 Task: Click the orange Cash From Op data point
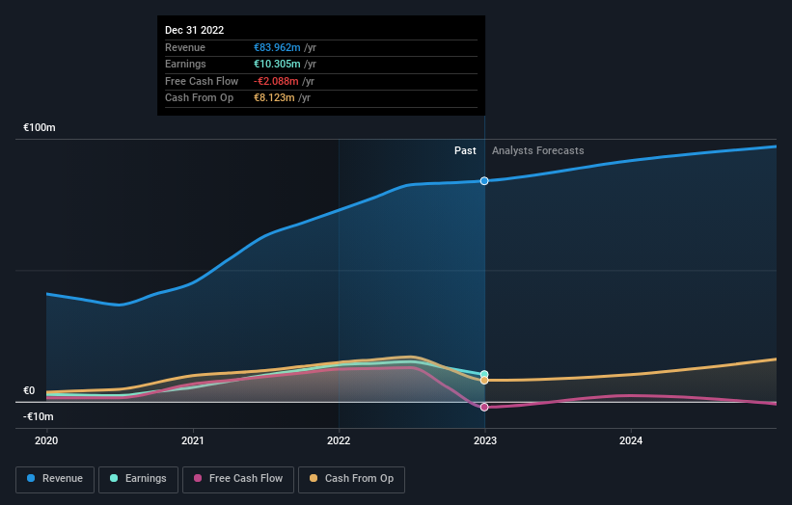pyautogui.click(x=484, y=381)
